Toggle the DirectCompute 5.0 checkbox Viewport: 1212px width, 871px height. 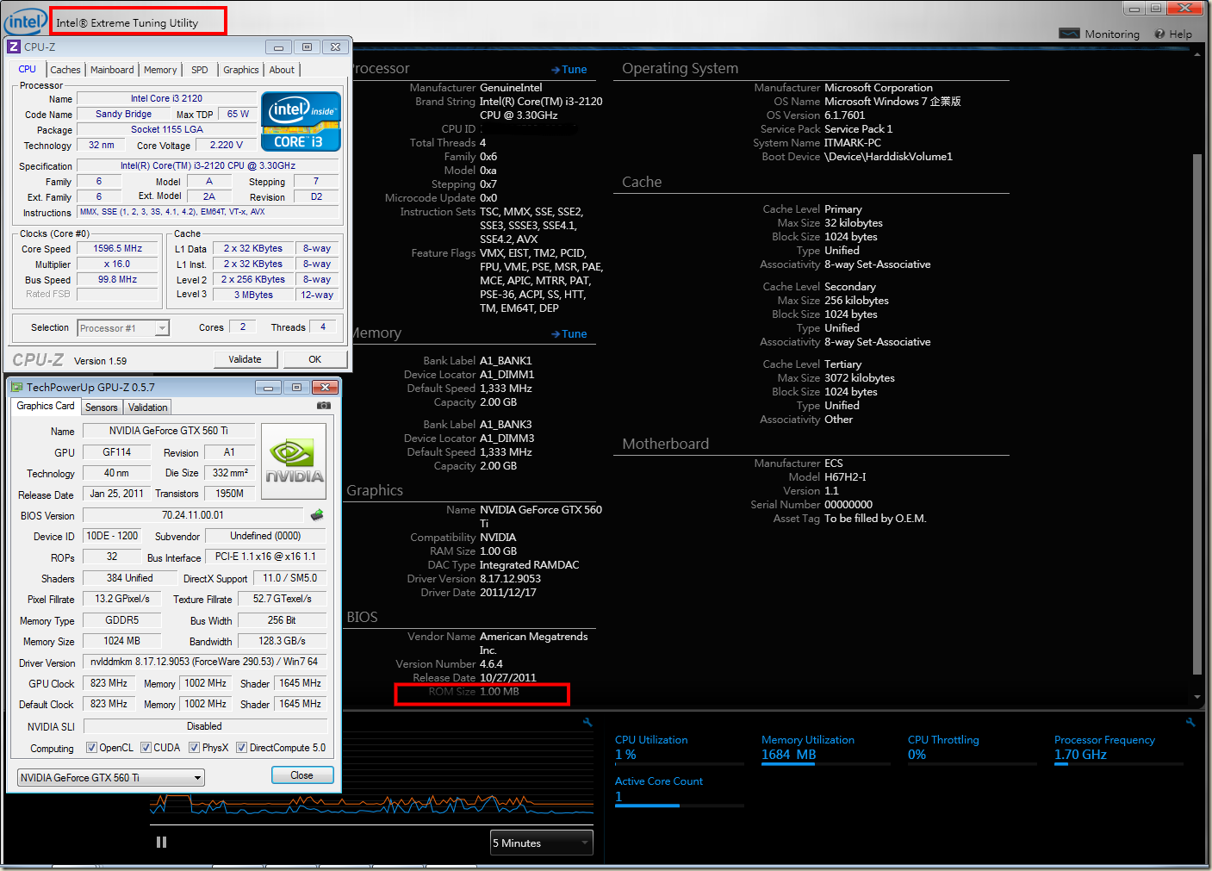click(241, 748)
